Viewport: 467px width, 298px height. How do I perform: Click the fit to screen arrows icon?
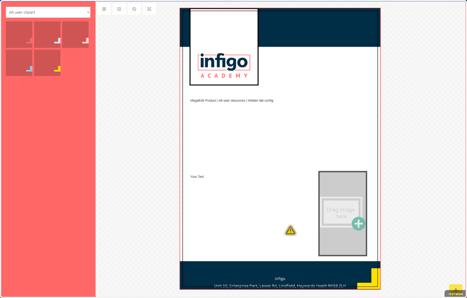point(149,9)
